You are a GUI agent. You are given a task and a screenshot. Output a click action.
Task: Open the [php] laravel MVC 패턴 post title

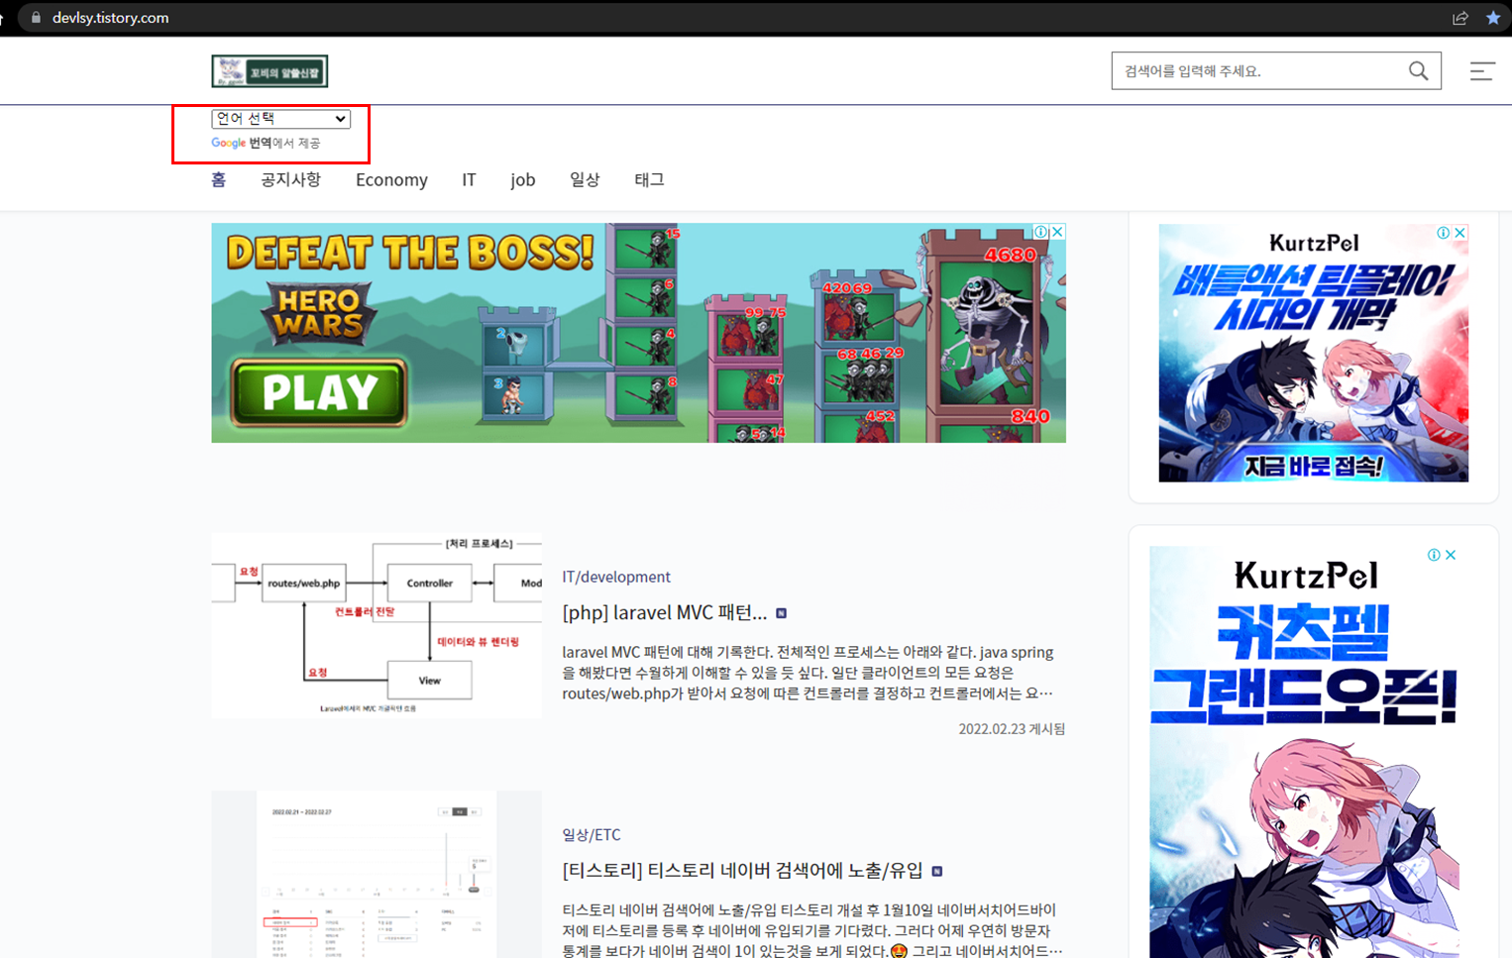point(665,612)
